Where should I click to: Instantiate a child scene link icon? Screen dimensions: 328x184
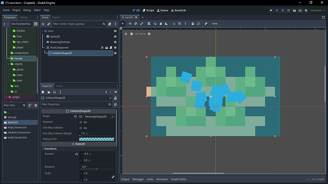[49, 24]
